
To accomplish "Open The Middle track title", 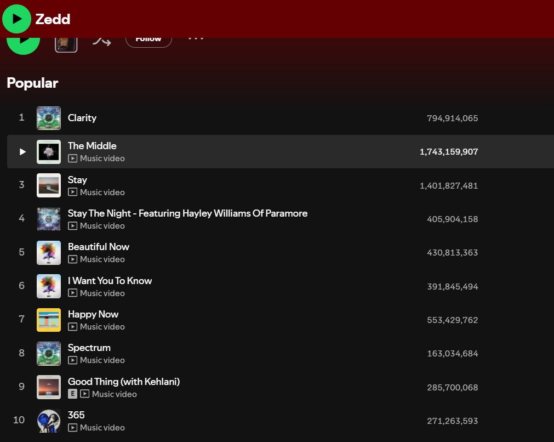I will tap(92, 146).
